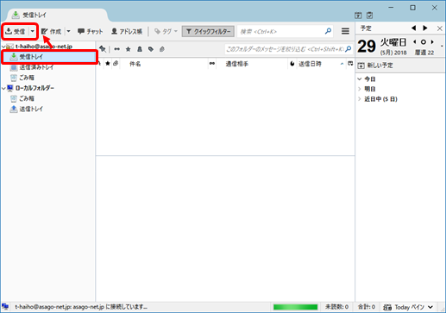Screen dimensions: 446x313
Task: Click the magnifier icon in global search
Action: point(328,31)
